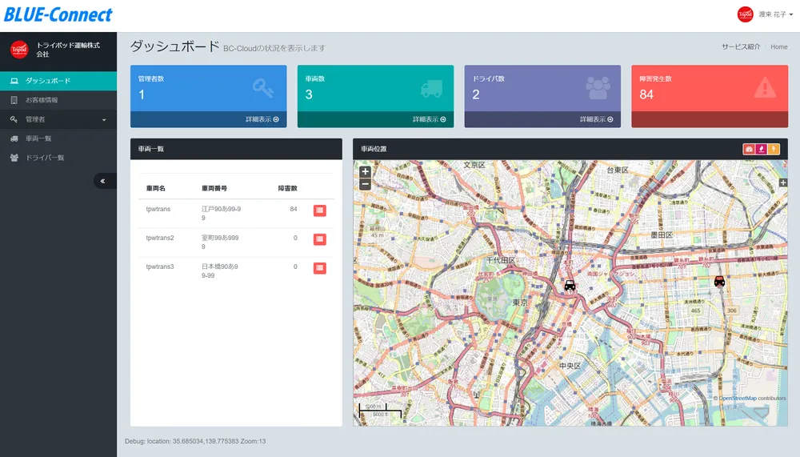Viewport: 800px width, 457px height.
Task: Click the black car marker near 東京
Action: click(570, 285)
